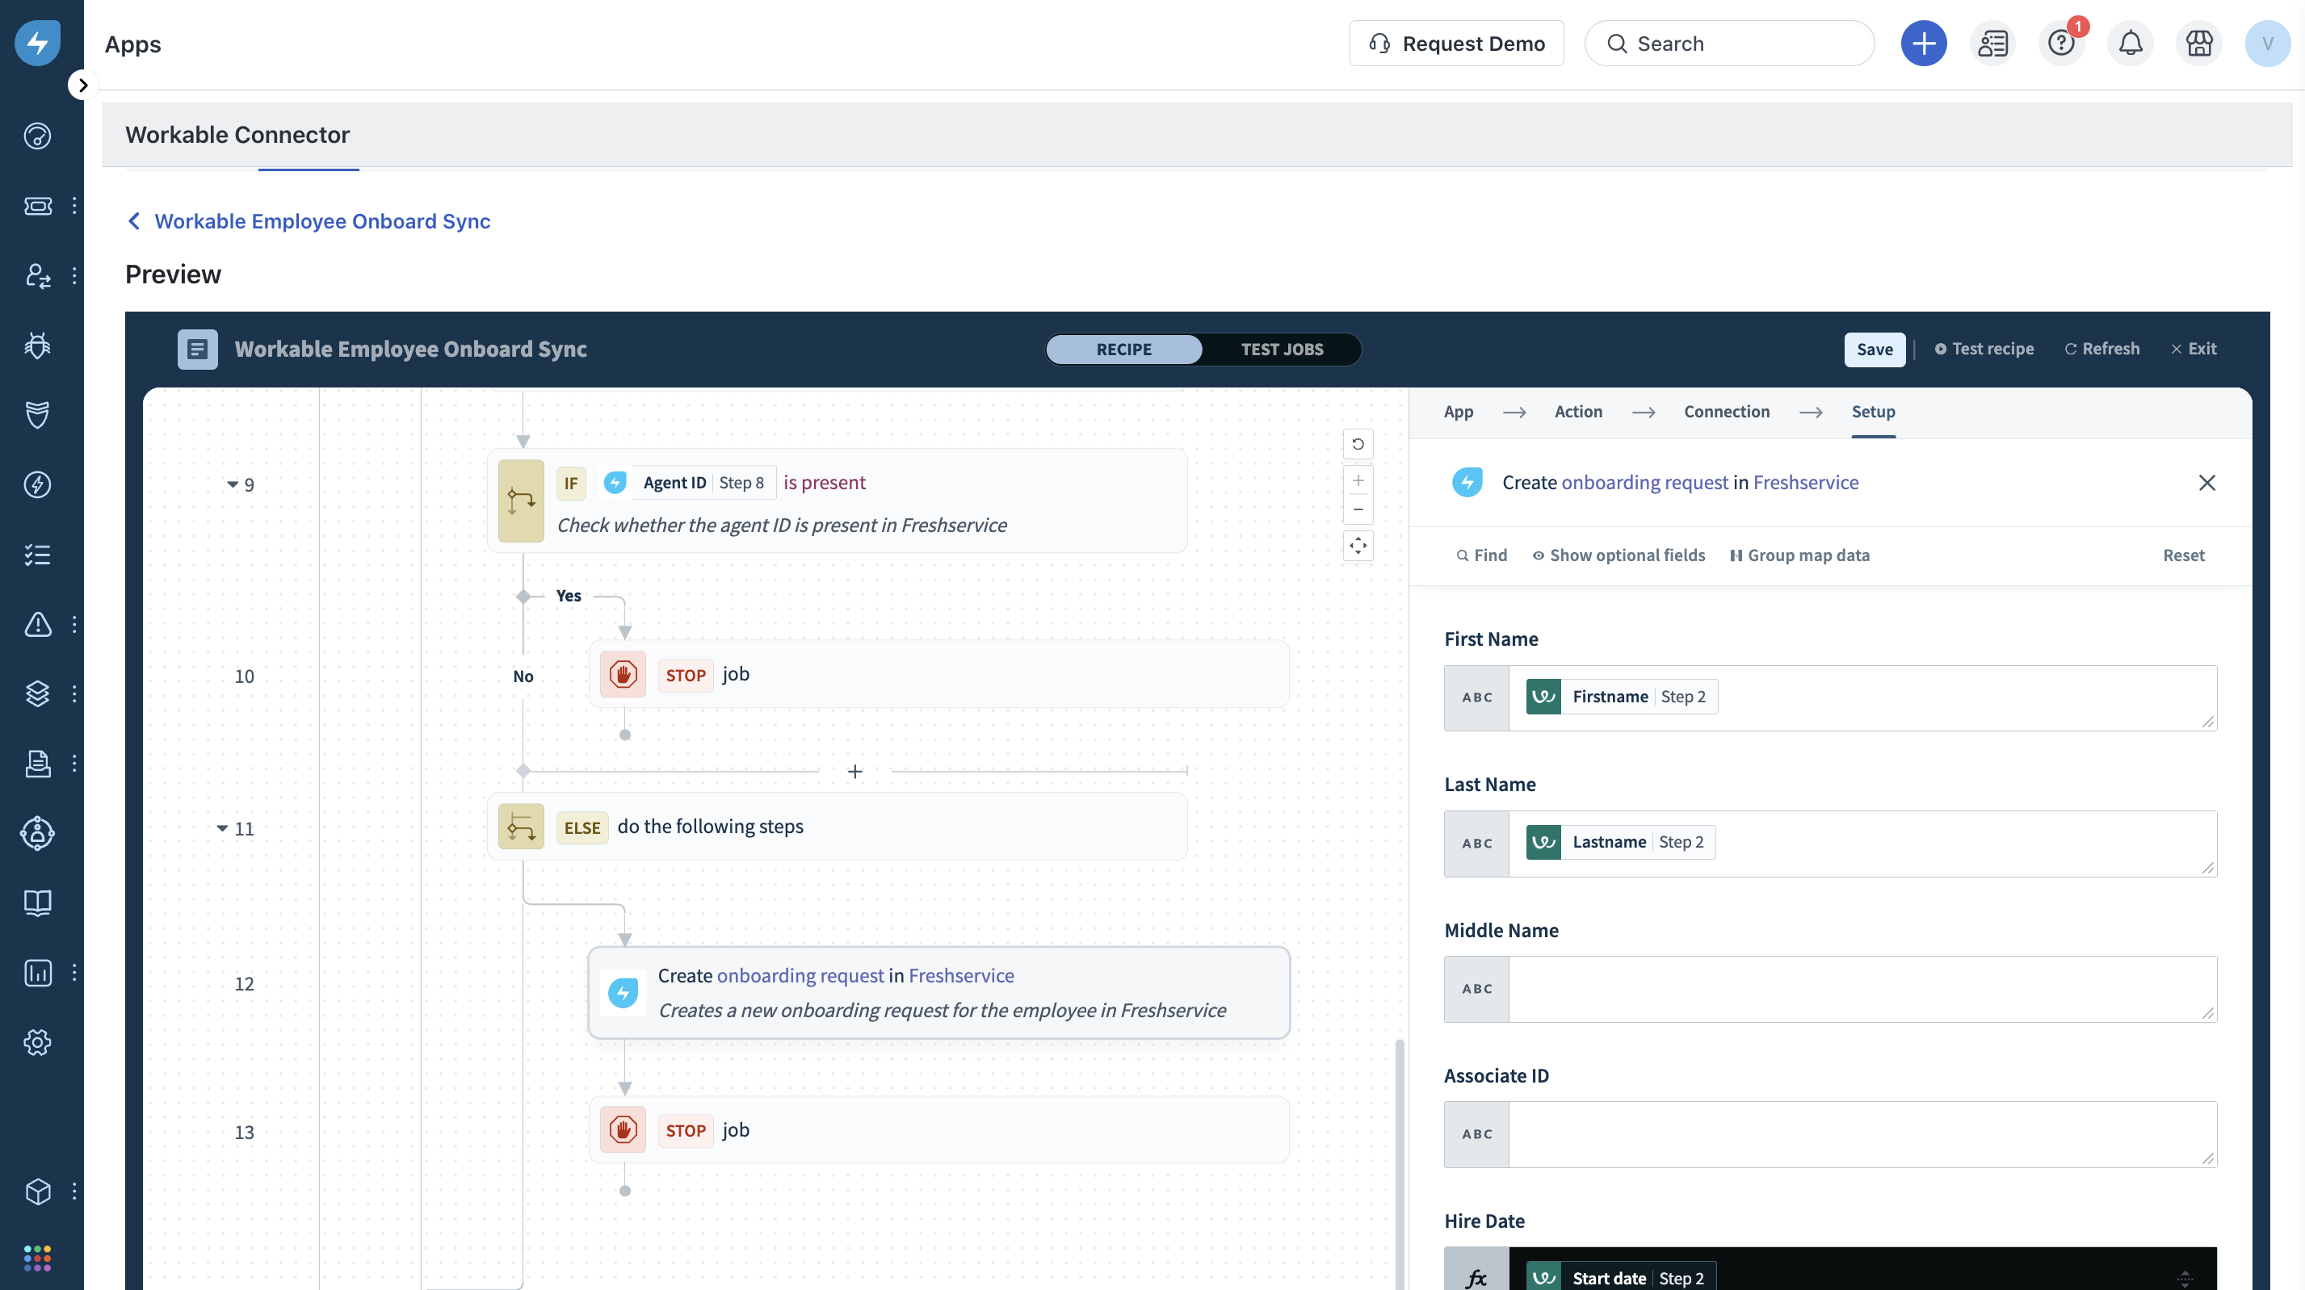Click the blue plus create button
The width and height of the screenshot is (2305, 1290).
click(1923, 43)
